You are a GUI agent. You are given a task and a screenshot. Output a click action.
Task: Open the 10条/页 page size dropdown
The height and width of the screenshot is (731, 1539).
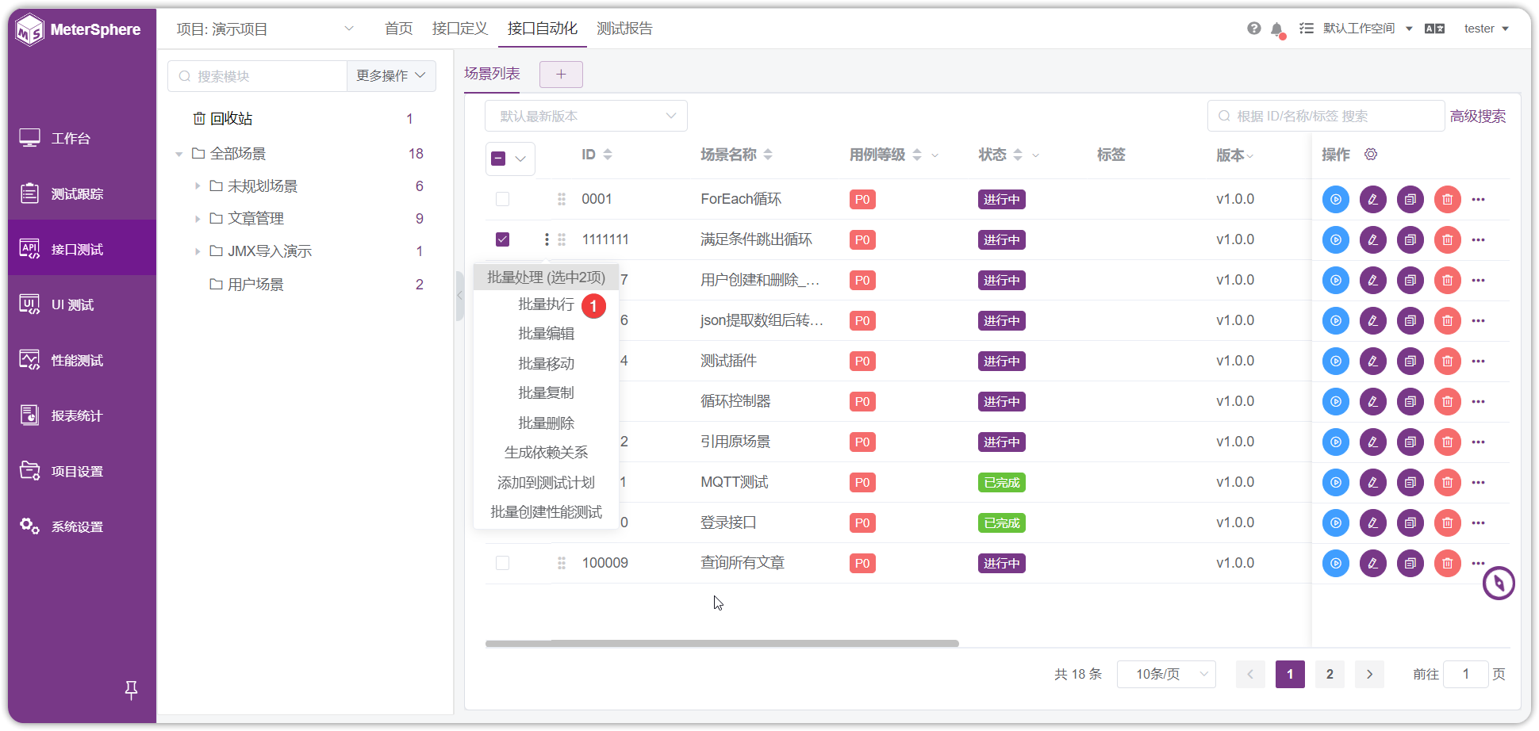1166,674
